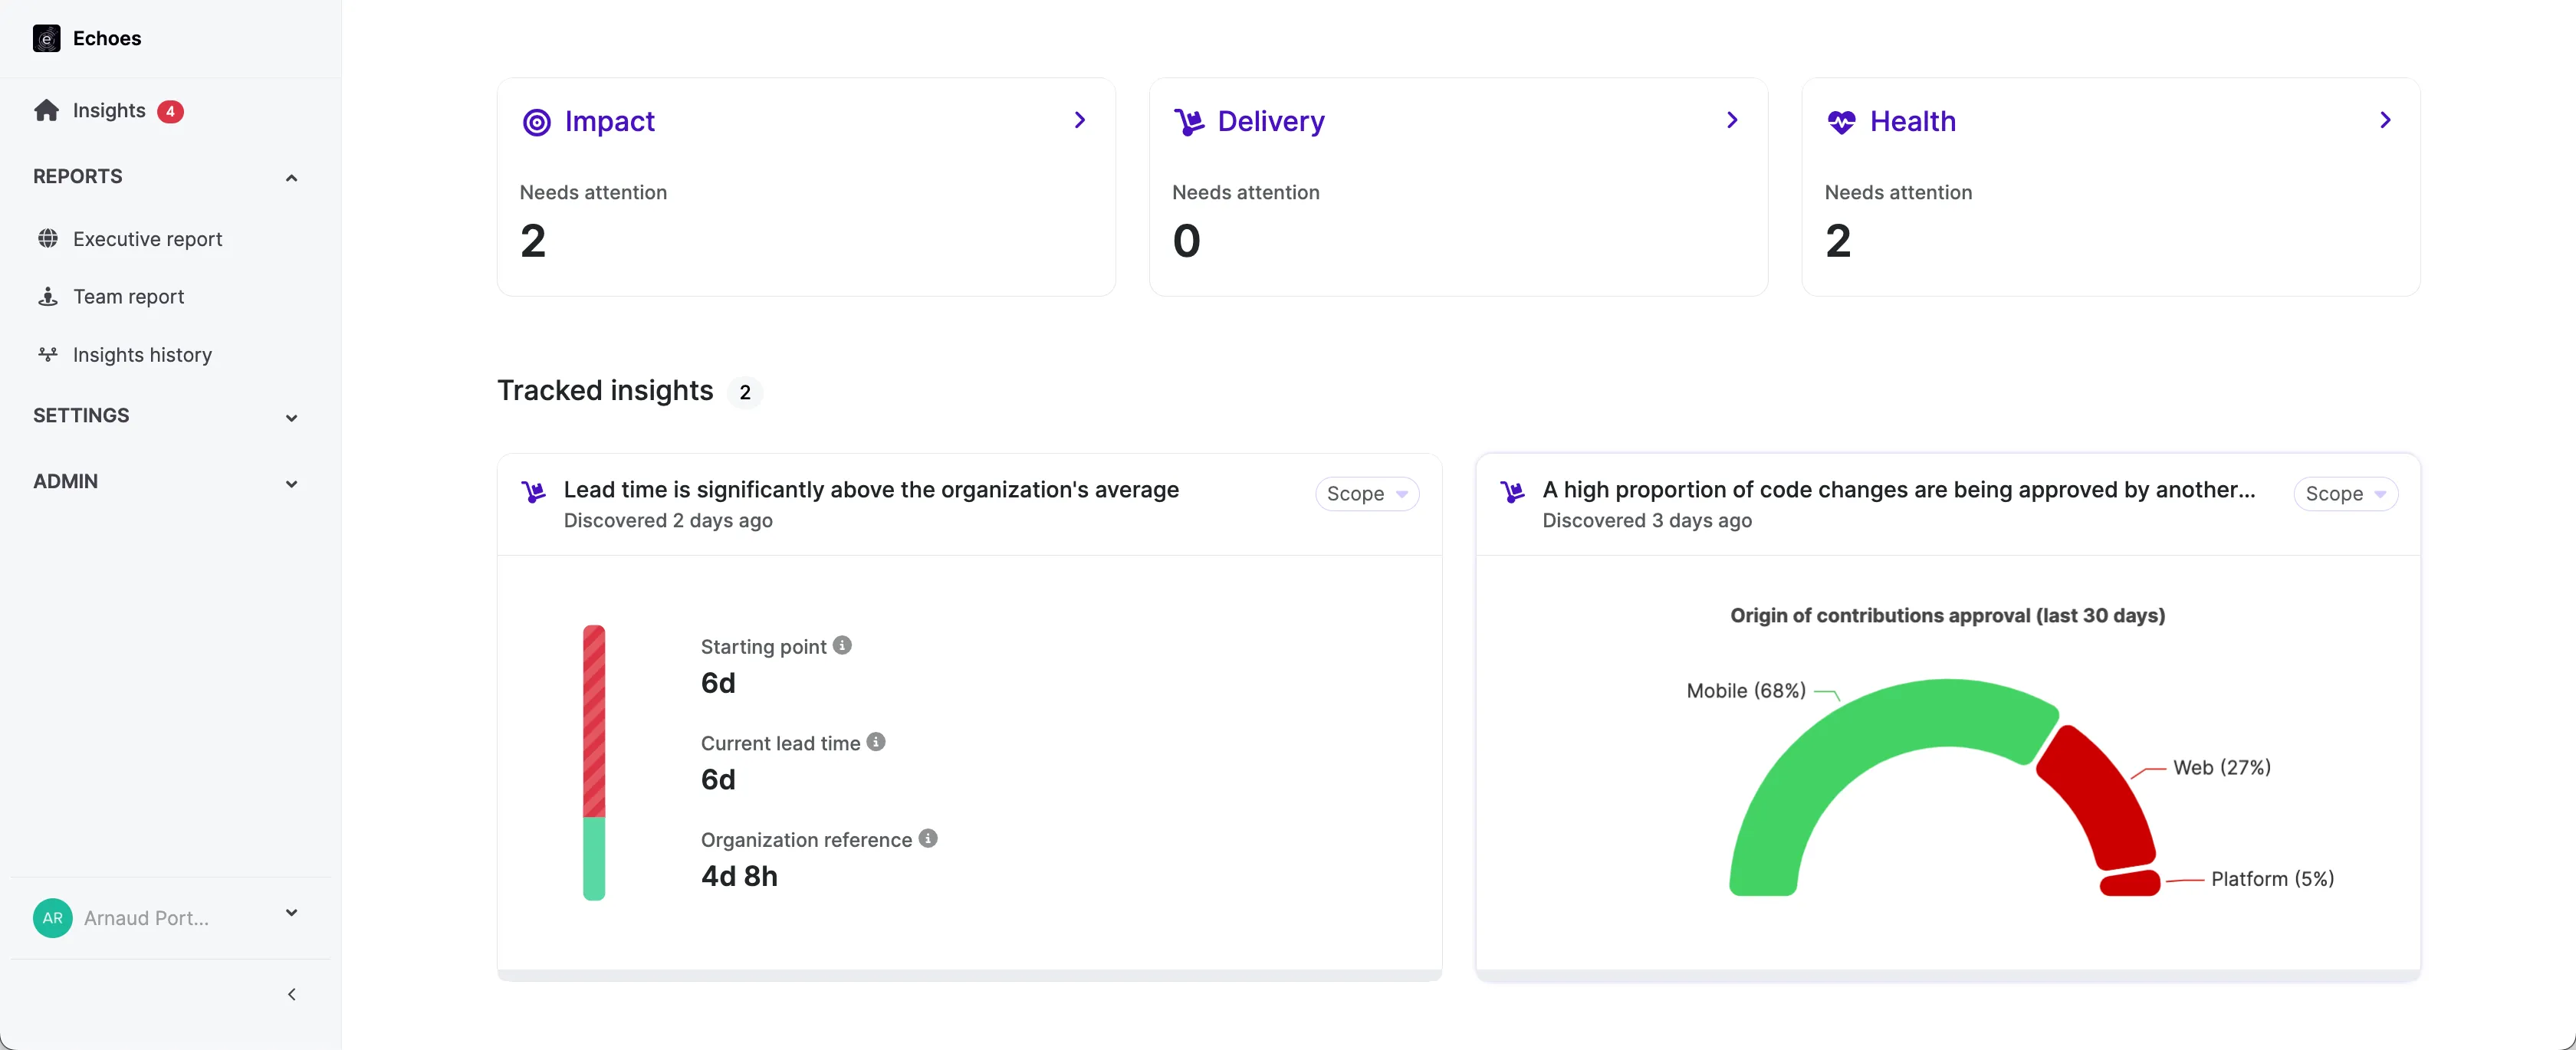The height and width of the screenshot is (1050, 2576).
Task: Click the Health heart icon
Action: point(1841,122)
